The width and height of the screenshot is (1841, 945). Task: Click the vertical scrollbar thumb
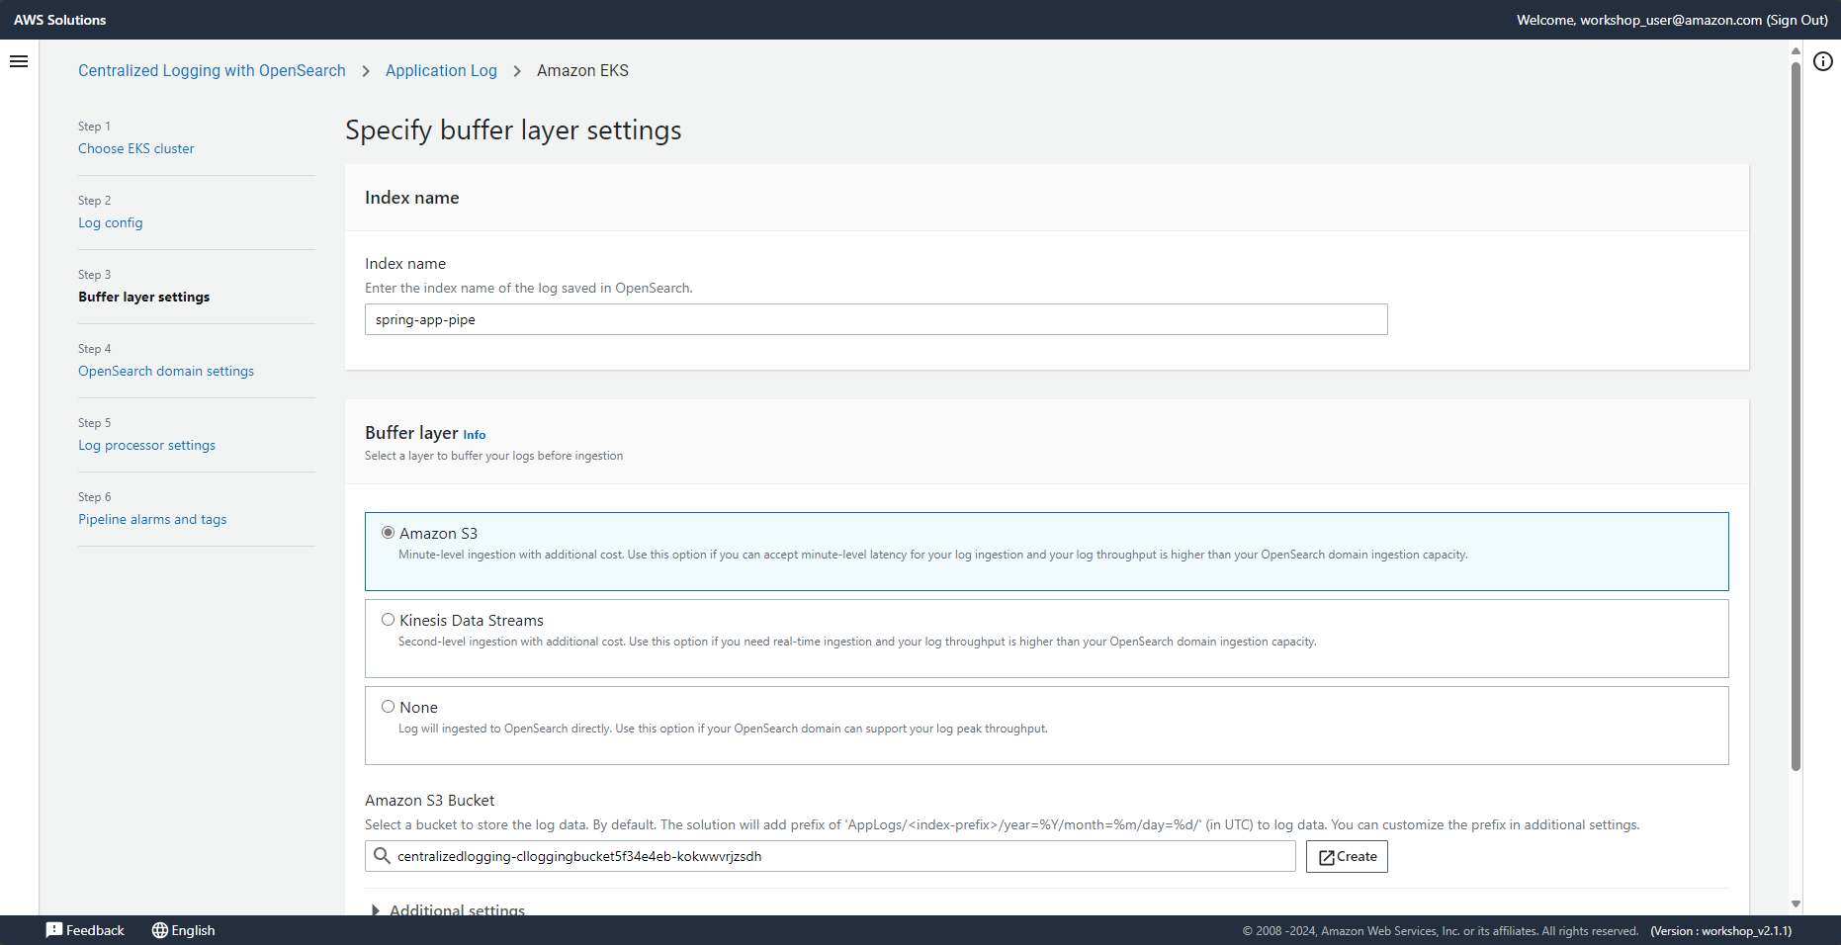pos(1796,416)
